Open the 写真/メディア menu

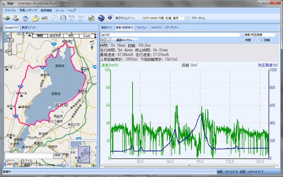(x=28, y=10)
